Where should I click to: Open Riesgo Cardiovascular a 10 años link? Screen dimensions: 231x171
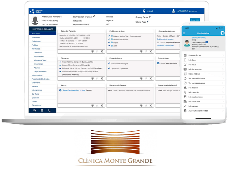pos(72,90)
